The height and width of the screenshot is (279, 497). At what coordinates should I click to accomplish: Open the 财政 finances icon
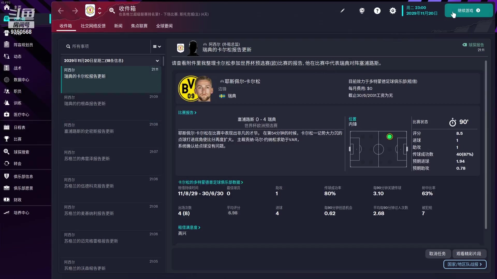click(x=7, y=200)
